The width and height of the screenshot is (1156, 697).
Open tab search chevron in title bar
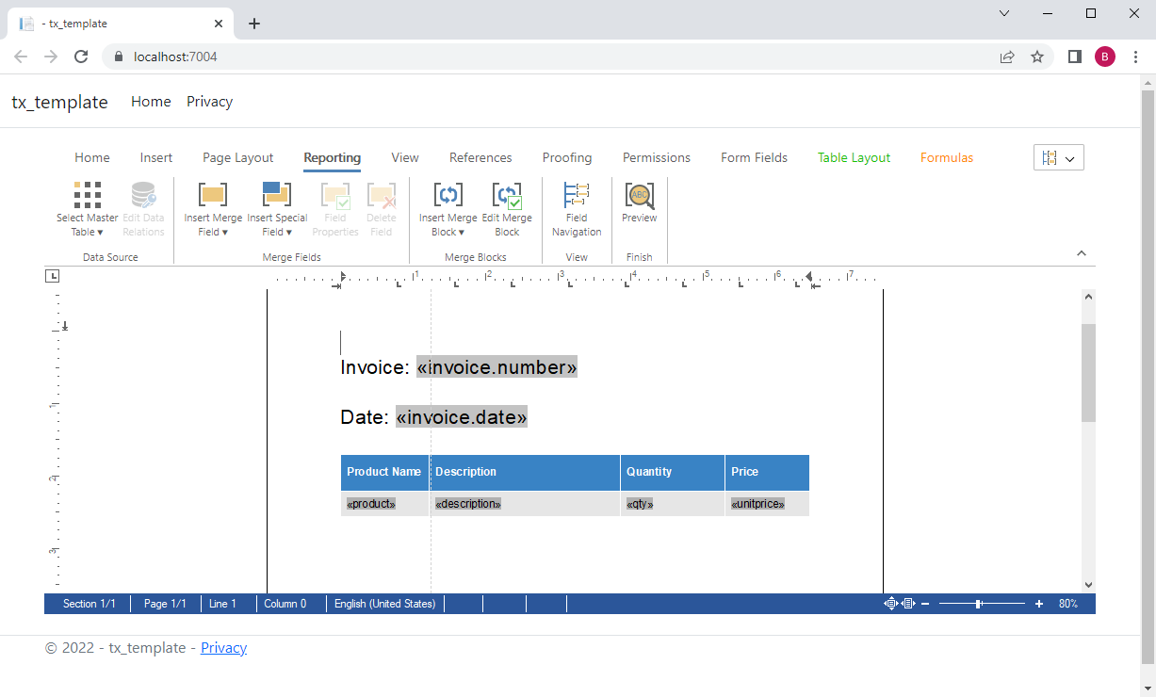(1004, 13)
